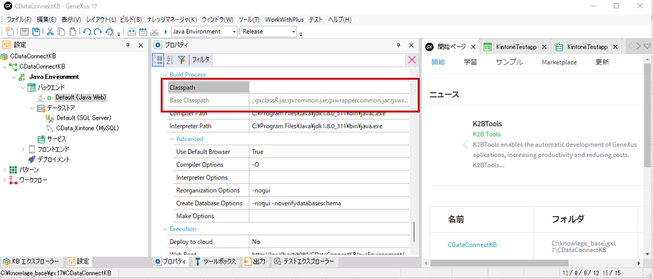This screenshot has height=279, width=653.
Task: Open the Release configuration dropdown
Action: click(294, 32)
